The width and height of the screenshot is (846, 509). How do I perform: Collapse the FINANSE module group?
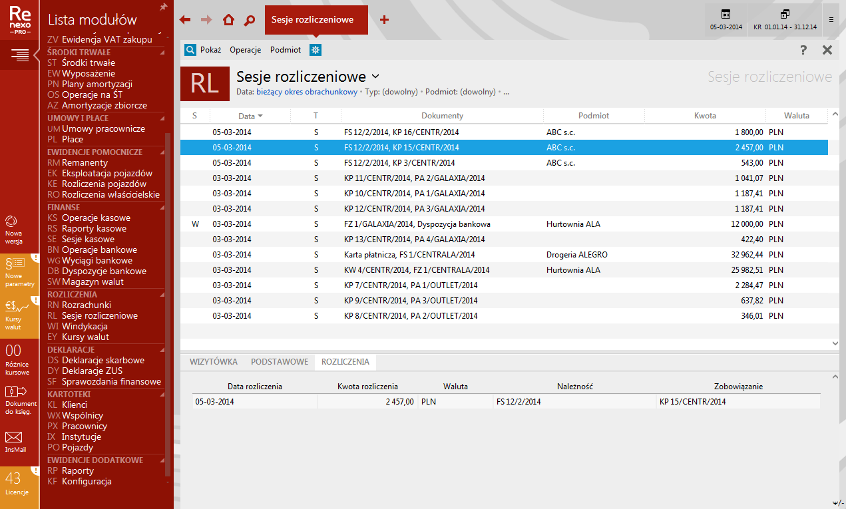coord(160,208)
